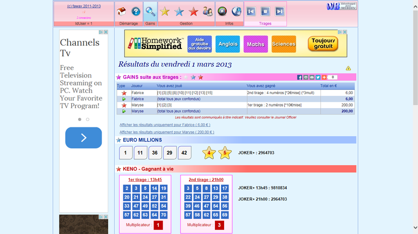The height and width of the screenshot is (234, 418).
Task: Go to the next tirage
Action: pyautogui.click(x=280, y=11)
